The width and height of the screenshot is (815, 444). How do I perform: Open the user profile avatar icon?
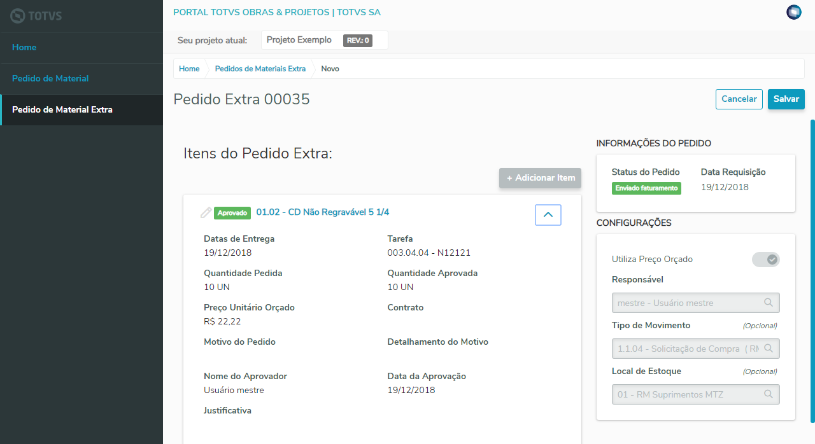click(x=794, y=12)
